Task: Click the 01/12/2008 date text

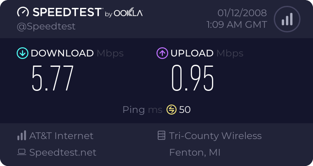Action: 242,13
